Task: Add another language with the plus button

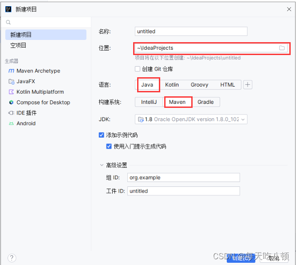Action: (x=248, y=85)
